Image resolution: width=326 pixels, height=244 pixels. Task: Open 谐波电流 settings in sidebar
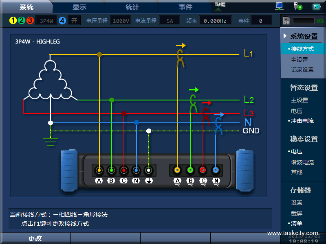point(302,162)
